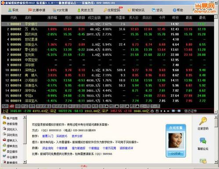Go to 我的主页 in the toolbar
Image resolution: width=219 pixels, height=169 pixels.
[86, 10]
